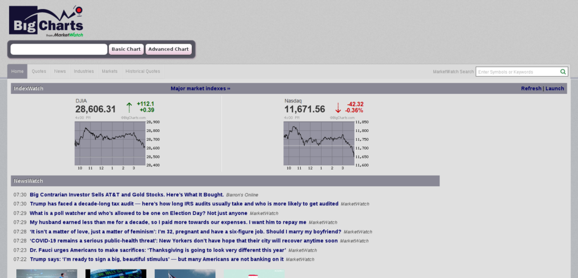Open the Nasdaq intraday chart
The height and width of the screenshot is (278, 578).
[x=326, y=143]
